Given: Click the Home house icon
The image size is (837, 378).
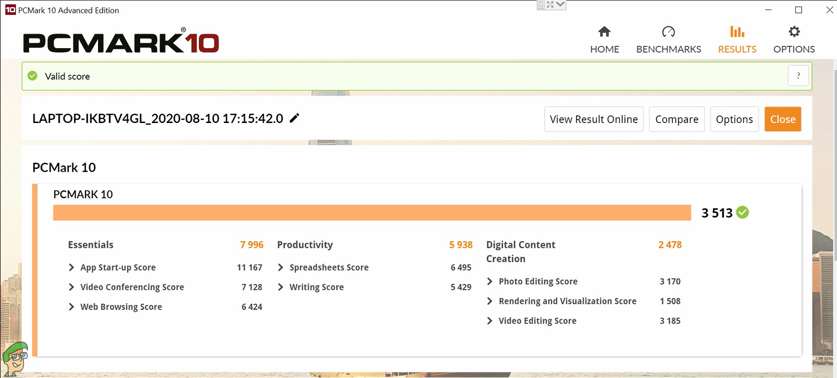Looking at the screenshot, I should (x=604, y=32).
